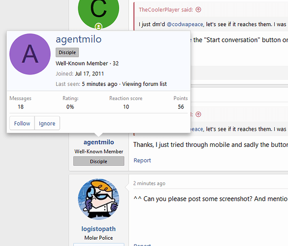Open logistopath's profile link
Viewport: 288px width, 246px height.
coord(98,229)
